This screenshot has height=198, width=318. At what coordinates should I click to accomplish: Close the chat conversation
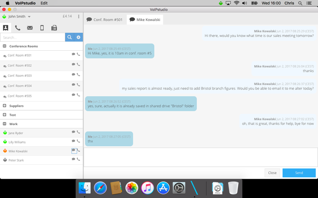(x=272, y=173)
